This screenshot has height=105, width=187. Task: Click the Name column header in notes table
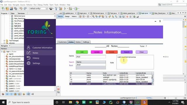point(94,73)
